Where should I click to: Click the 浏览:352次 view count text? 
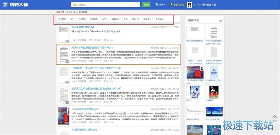click(95, 81)
